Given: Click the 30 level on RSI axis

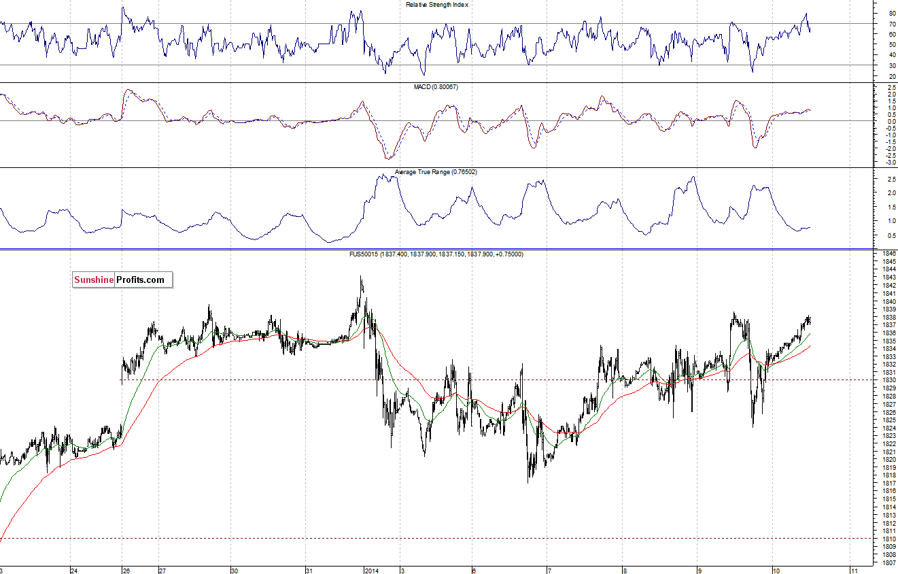Looking at the screenshot, I should coord(892,65).
